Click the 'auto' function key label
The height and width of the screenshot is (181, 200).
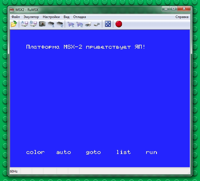[x=63, y=152]
